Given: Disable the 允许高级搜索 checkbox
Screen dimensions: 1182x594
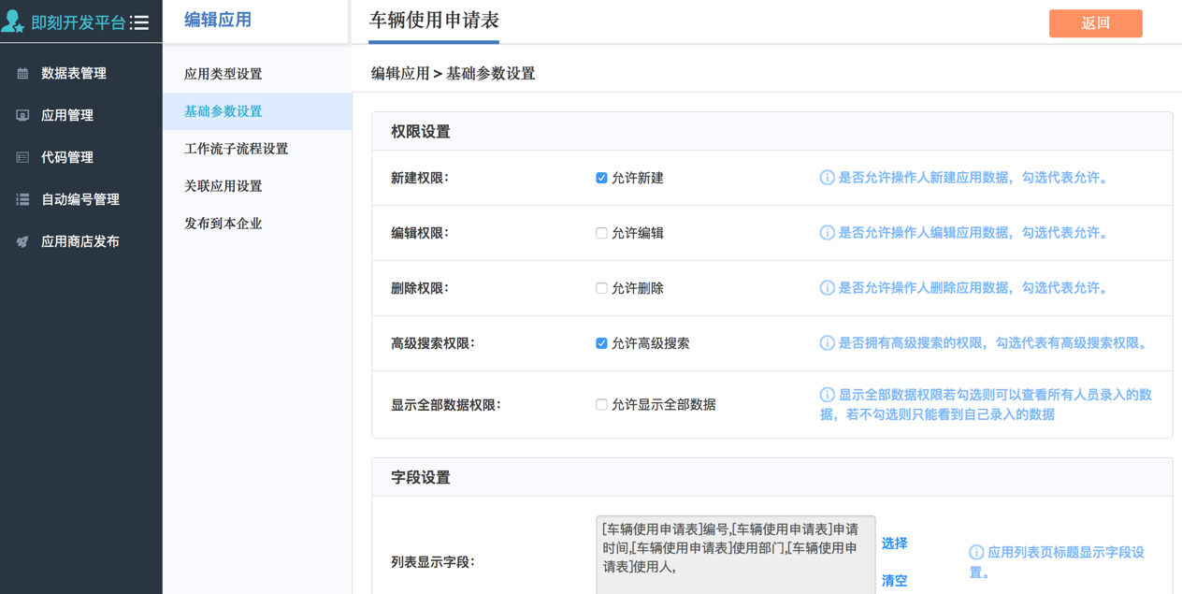Looking at the screenshot, I should pyautogui.click(x=601, y=343).
